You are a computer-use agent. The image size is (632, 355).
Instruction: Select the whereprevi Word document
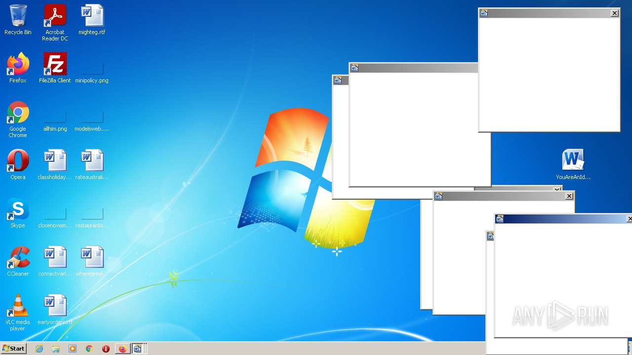pyautogui.click(x=92, y=261)
